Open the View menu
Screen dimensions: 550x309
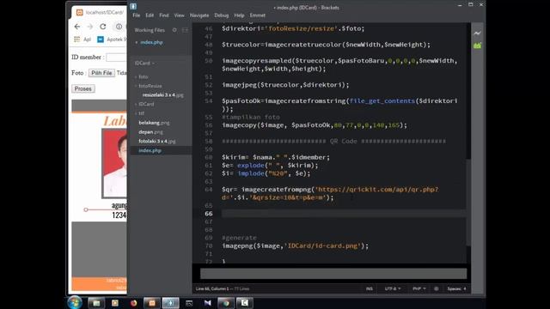point(179,15)
